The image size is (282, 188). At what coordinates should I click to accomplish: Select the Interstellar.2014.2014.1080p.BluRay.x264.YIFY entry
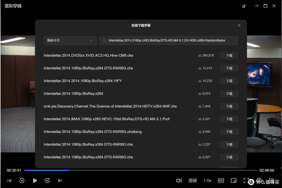click(83, 81)
